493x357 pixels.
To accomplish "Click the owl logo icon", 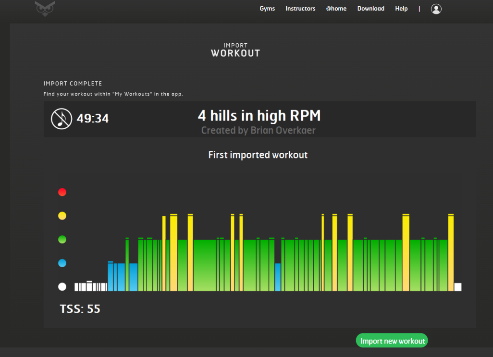I will [45, 8].
